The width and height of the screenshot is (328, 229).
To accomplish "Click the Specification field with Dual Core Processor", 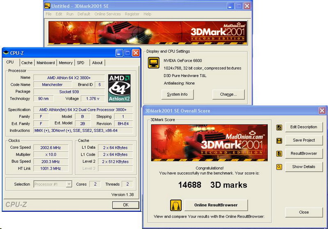I will (x=83, y=110).
